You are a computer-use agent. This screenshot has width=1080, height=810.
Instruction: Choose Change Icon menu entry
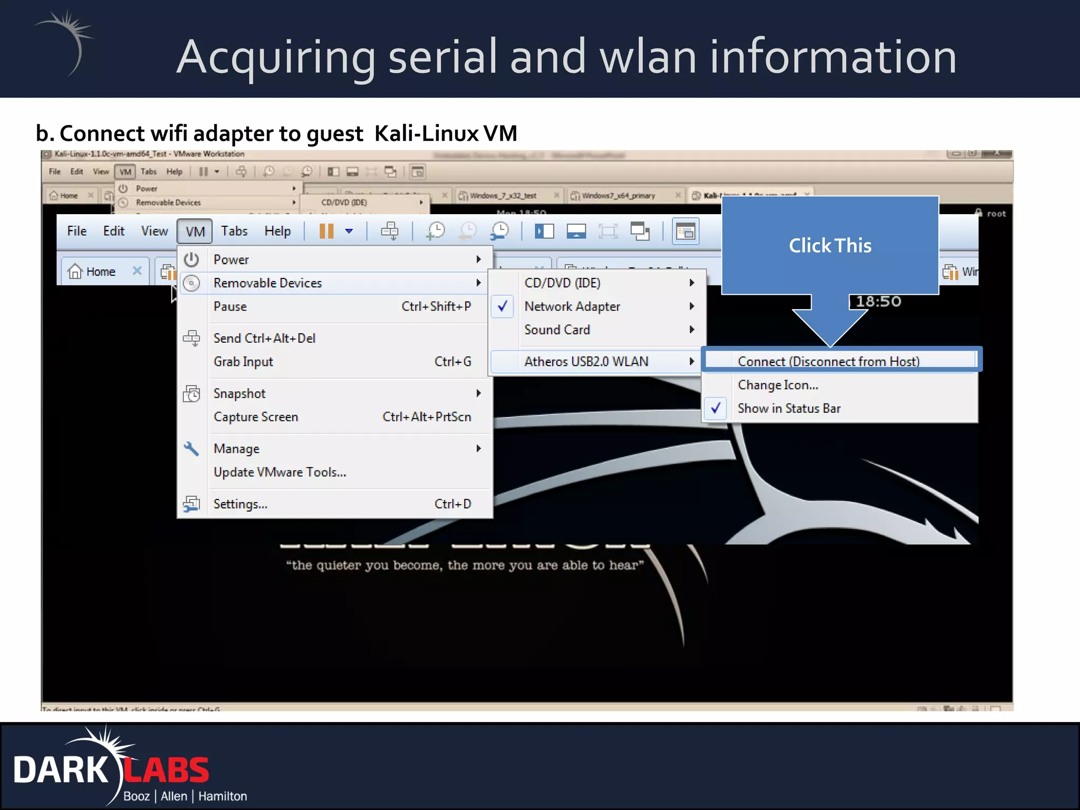coord(840,385)
